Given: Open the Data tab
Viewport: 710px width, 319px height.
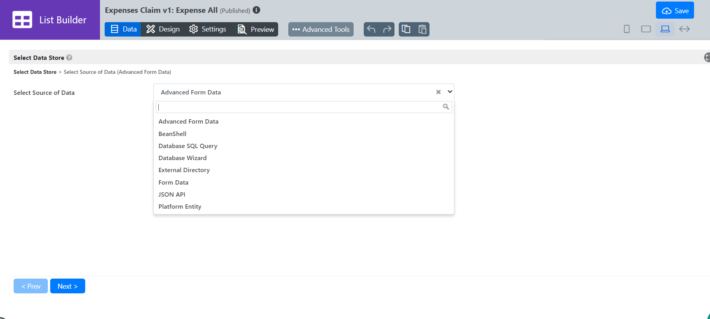Looking at the screenshot, I should (123, 29).
